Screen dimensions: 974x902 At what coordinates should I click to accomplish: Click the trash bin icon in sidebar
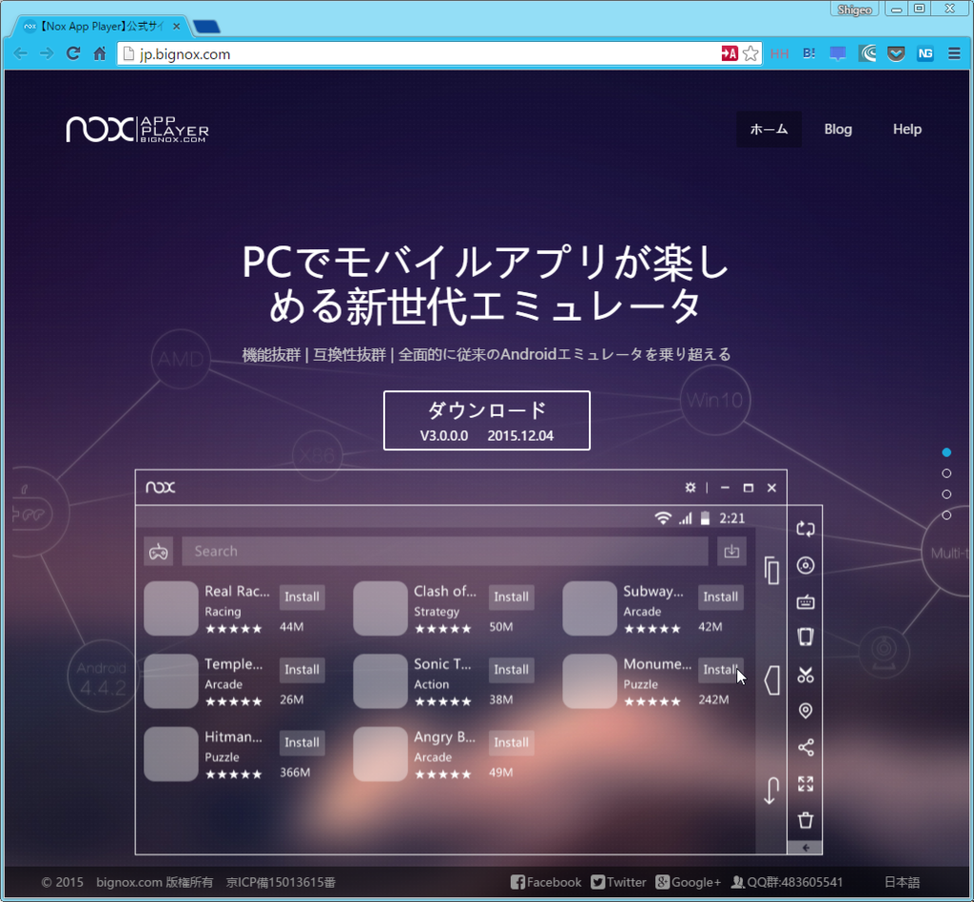[806, 820]
